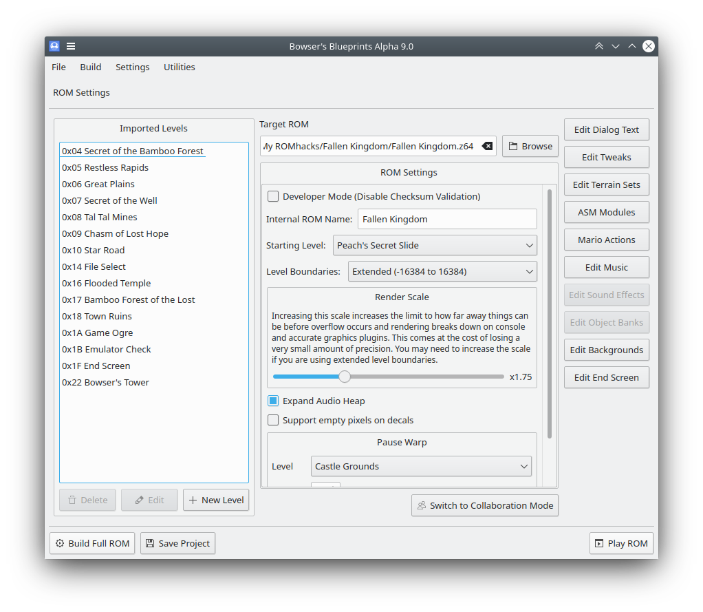Open the Level Boundaries dropdown

[x=442, y=271]
